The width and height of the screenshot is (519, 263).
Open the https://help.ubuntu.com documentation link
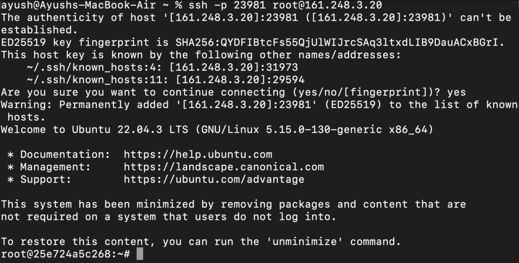pos(198,154)
